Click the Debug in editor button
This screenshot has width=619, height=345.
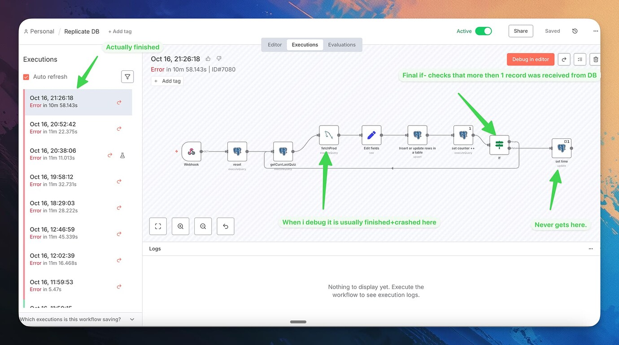click(x=531, y=59)
